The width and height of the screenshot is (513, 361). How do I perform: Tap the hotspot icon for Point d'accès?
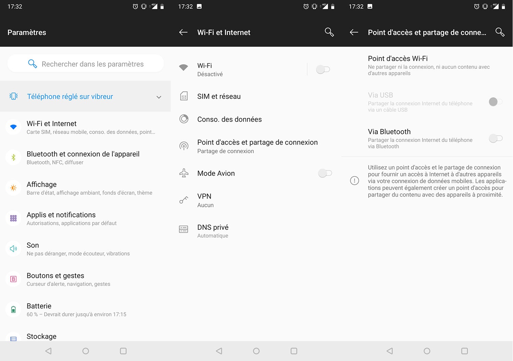point(184,146)
